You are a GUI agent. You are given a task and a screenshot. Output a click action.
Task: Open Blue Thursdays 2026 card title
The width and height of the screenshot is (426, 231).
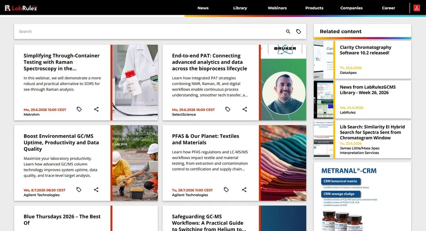pos(62,219)
